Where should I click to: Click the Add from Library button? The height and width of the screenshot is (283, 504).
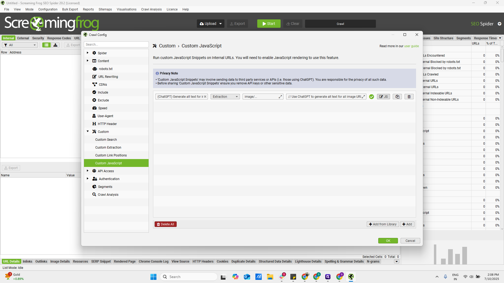[383, 224]
